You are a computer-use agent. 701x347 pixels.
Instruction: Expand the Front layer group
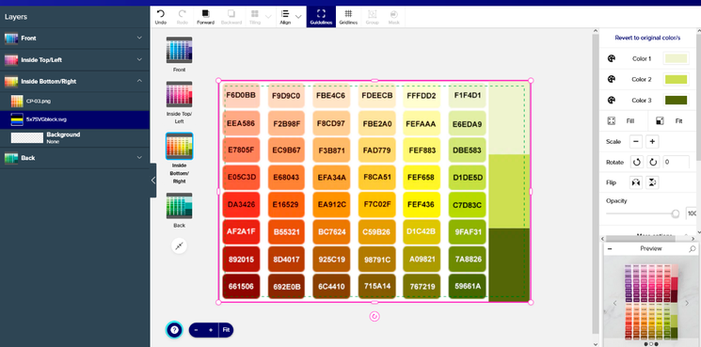click(139, 38)
